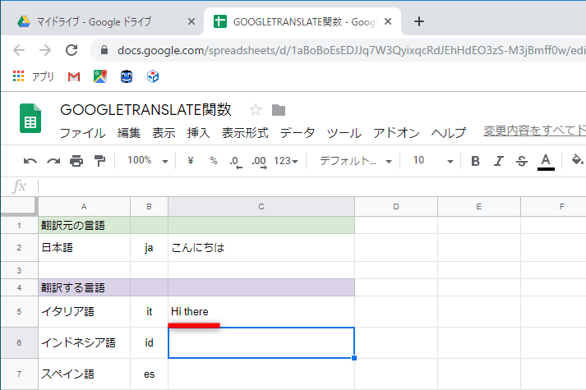The image size is (586, 390).
Task: Open the データ menu
Action: pyautogui.click(x=298, y=132)
